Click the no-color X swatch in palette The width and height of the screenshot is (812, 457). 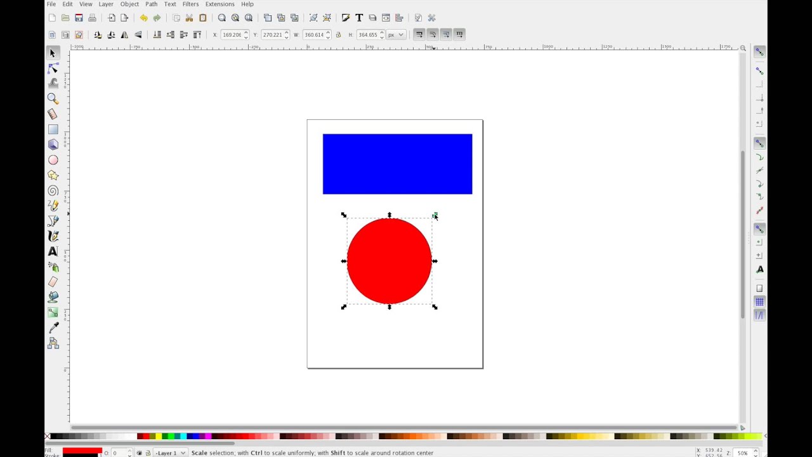(x=48, y=437)
